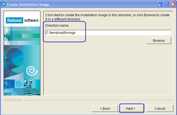Viewport: 177px width, 115px height.
Task: Focus the Directory name input field
Action: click(108, 32)
